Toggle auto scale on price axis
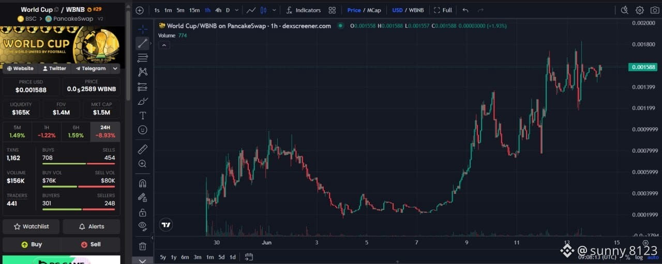The image size is (662, 264). pyautogui.click(x=653, y=257)
